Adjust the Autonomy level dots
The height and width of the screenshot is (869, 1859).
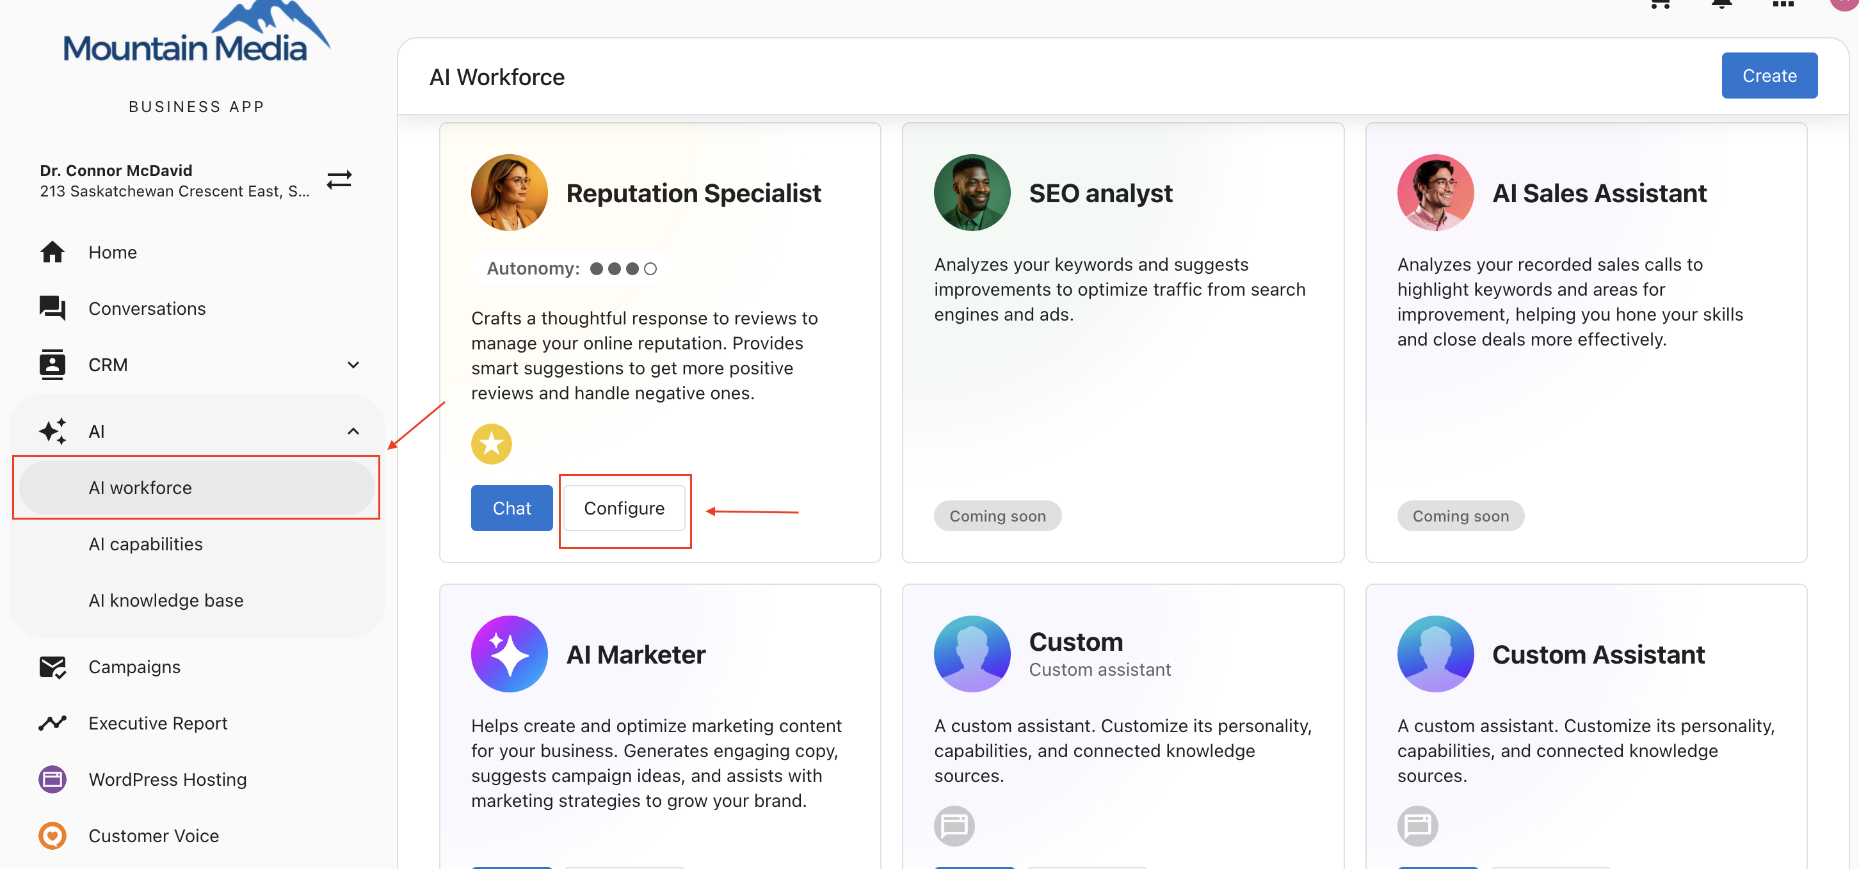coord(622,268)
